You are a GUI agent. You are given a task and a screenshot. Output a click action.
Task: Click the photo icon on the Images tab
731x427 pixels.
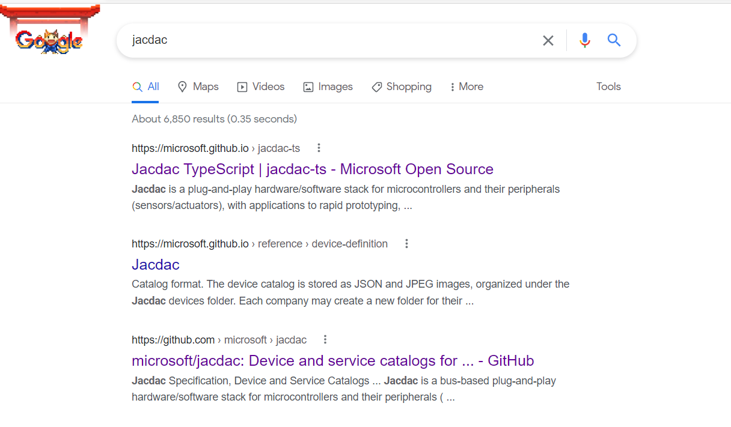click(x=308, y=86)
